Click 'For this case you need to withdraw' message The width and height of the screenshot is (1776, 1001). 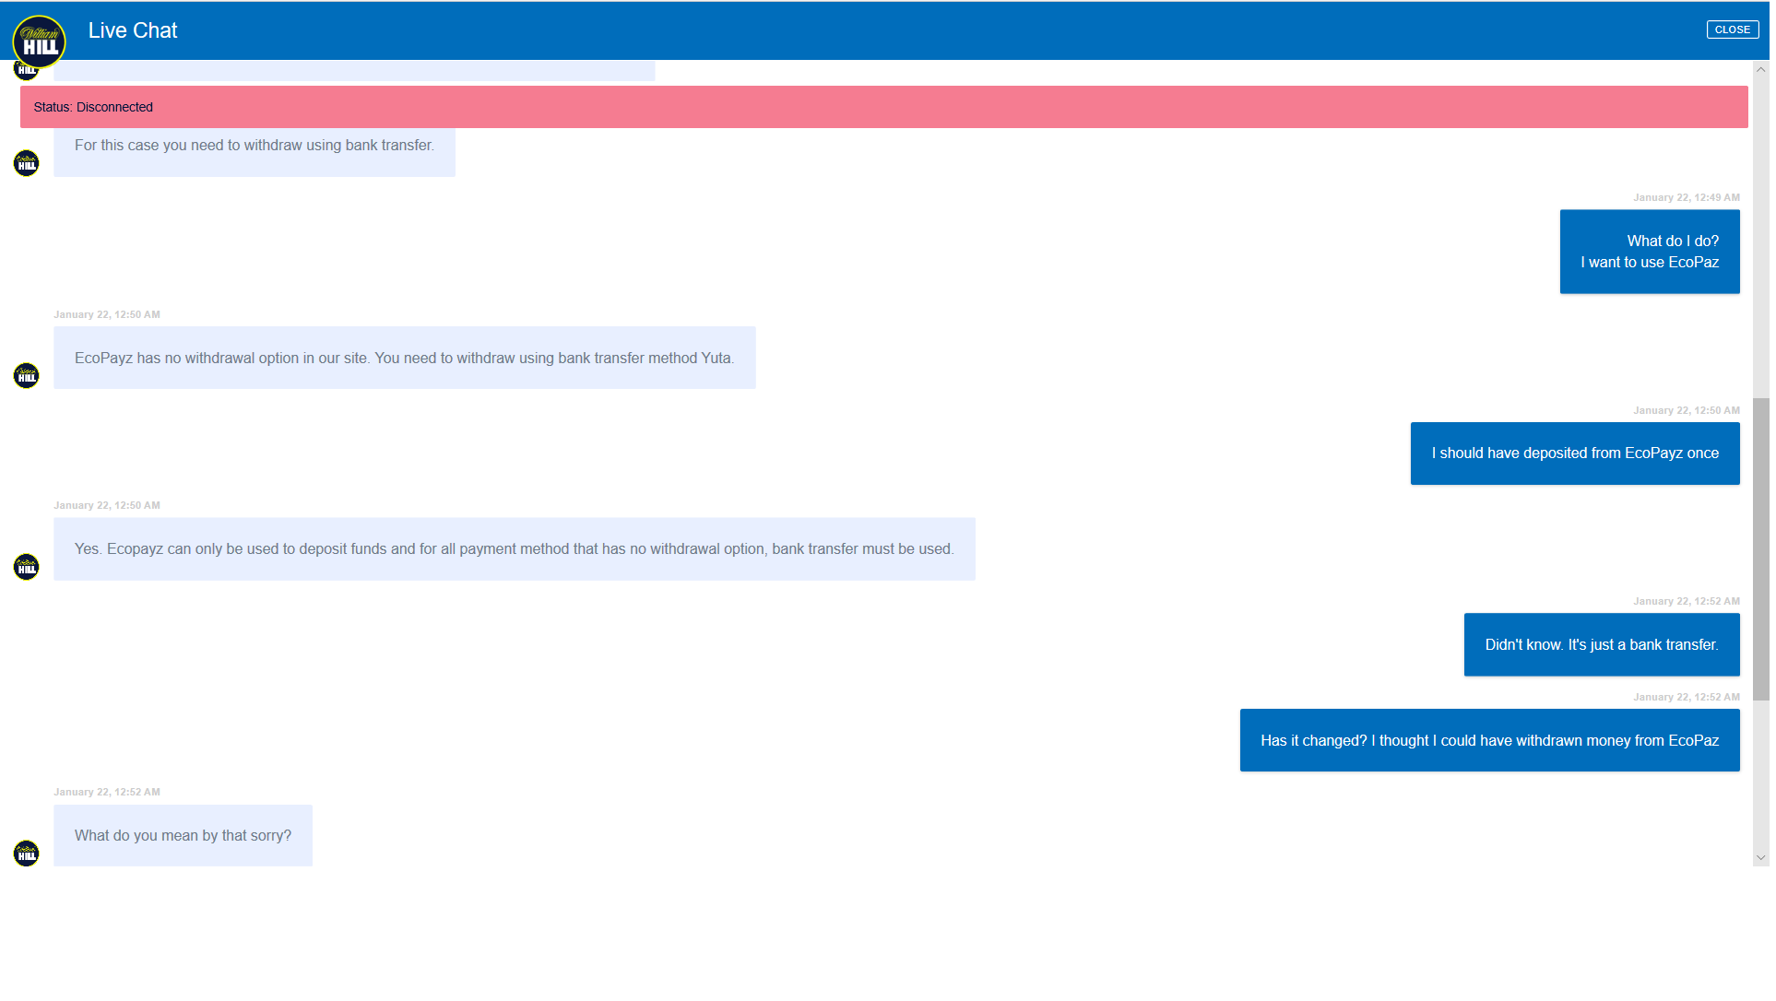[x=254, y=147]
